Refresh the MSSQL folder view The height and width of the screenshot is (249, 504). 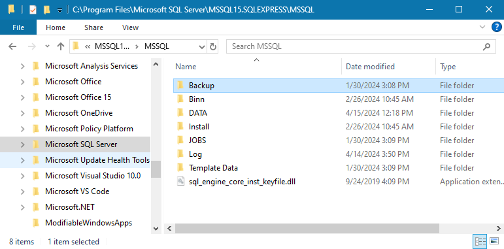click(213, 47)
